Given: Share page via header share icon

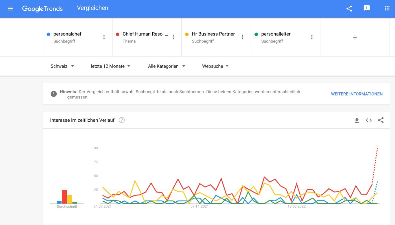Looking at the screenshot, I should point(349,8).
